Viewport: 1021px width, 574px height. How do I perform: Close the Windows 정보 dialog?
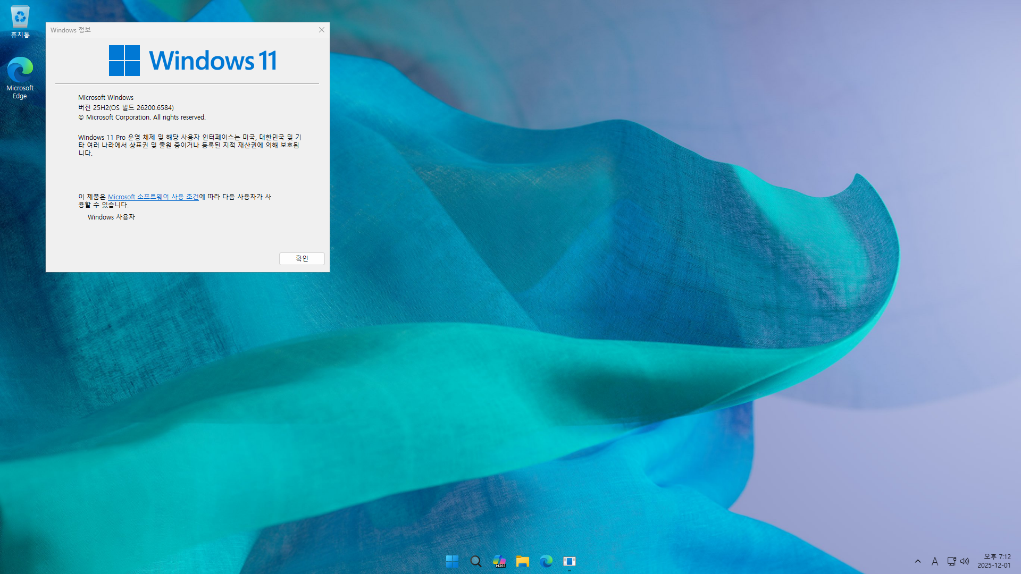[322, 30]
